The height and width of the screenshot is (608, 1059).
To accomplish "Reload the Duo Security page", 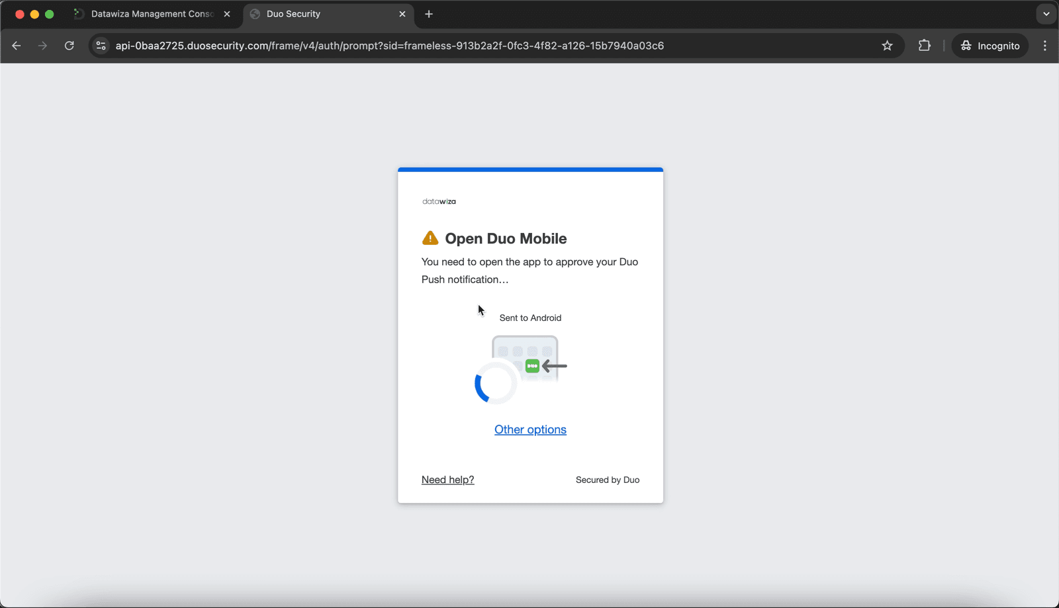I will [x=69, y=46].
